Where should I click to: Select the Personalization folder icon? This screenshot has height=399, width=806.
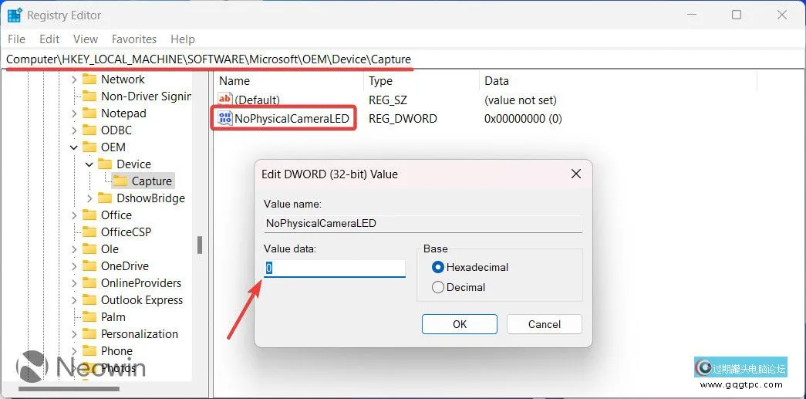click(89, 333)
